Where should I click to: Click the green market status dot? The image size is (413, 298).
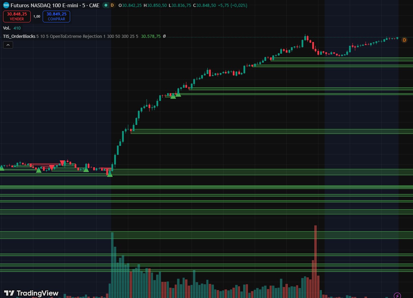106,5
